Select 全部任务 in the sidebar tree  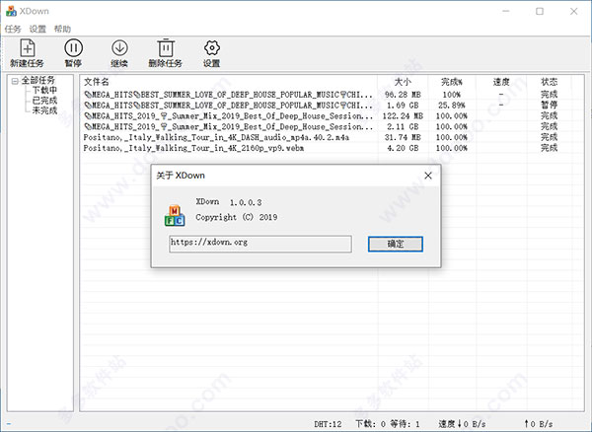point(37,80)
